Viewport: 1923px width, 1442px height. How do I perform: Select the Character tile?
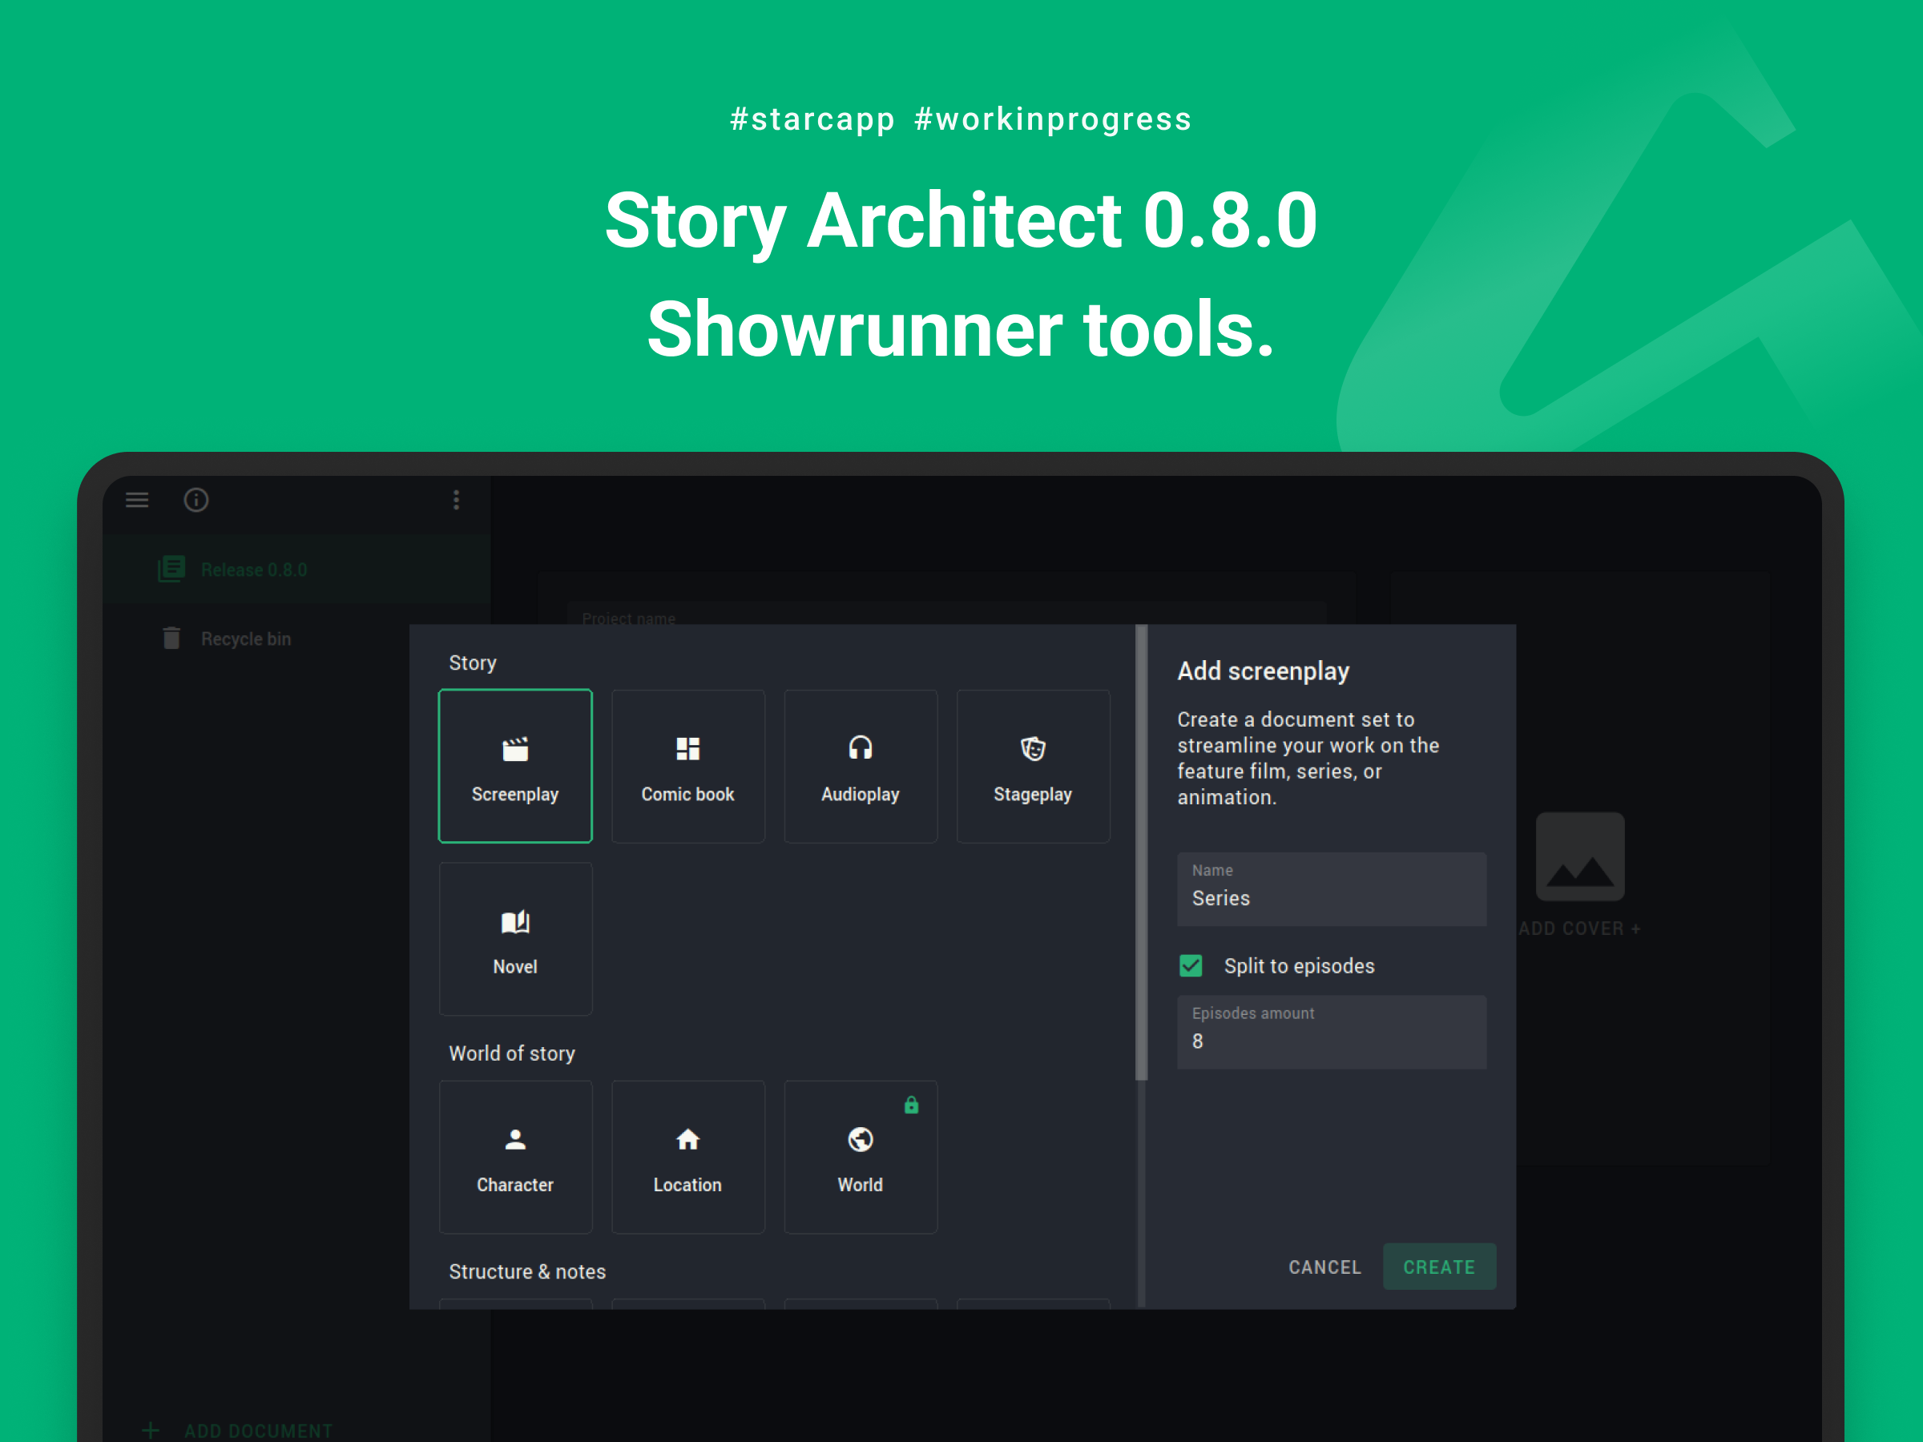pos(514,1156)
